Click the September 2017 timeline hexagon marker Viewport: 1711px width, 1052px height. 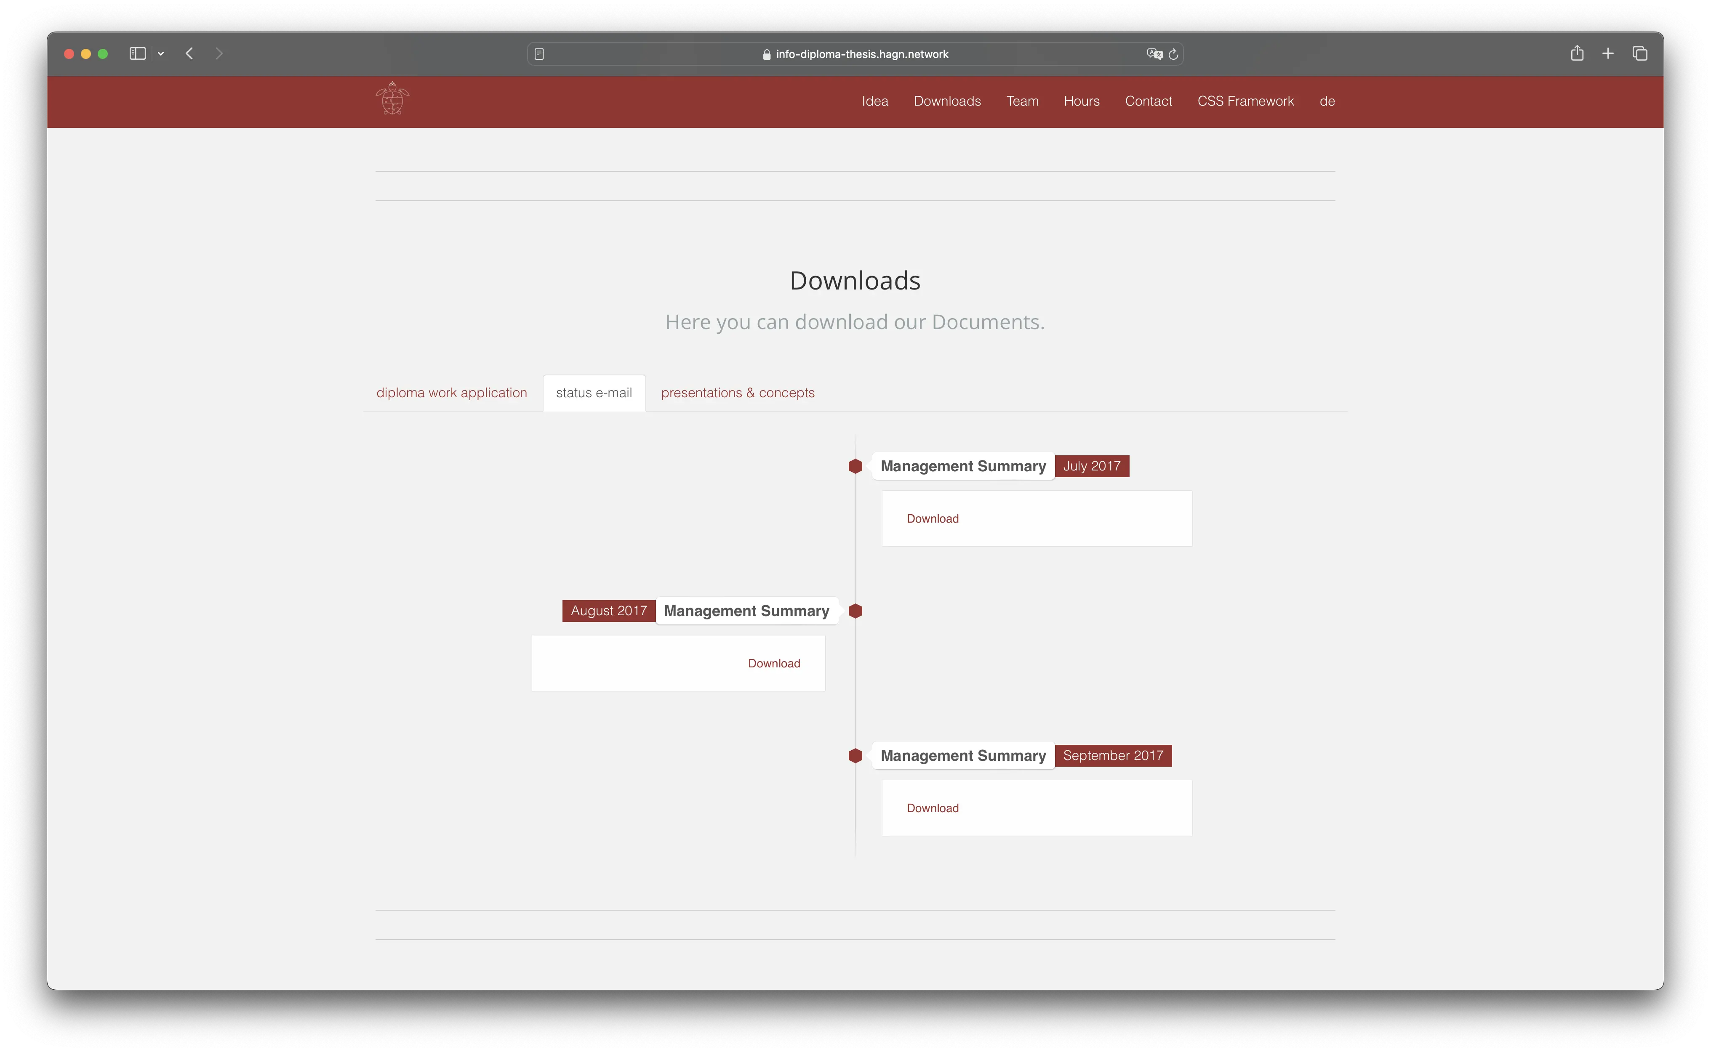pyautogui.click(x=855, y=756)
